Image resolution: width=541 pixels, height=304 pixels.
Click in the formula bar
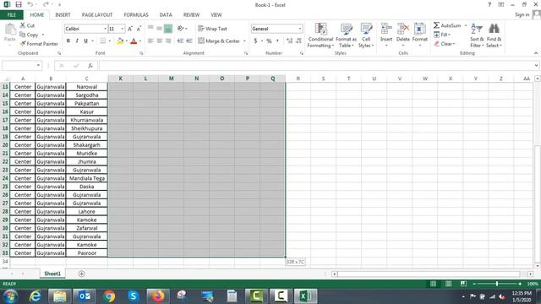point(316,65)
